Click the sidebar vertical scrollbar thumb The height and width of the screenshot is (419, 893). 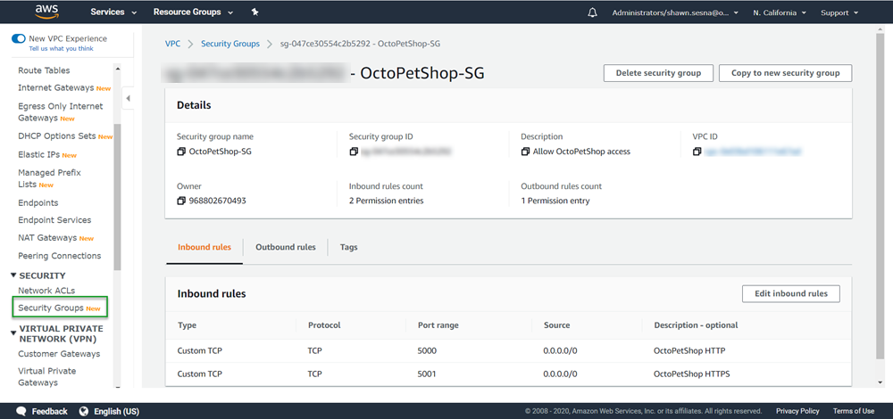tap(118, 197)
